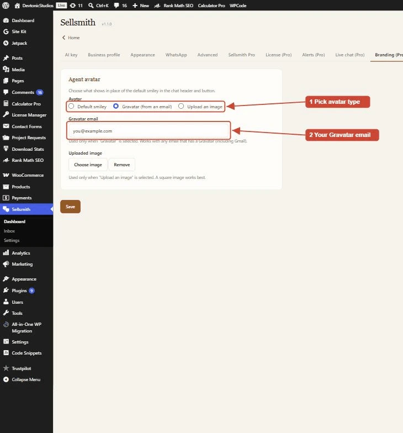The width and height of the screenshot is (403, 433).
Task: Open the License (Pro) tab
Action: click(x=278, y=55)
